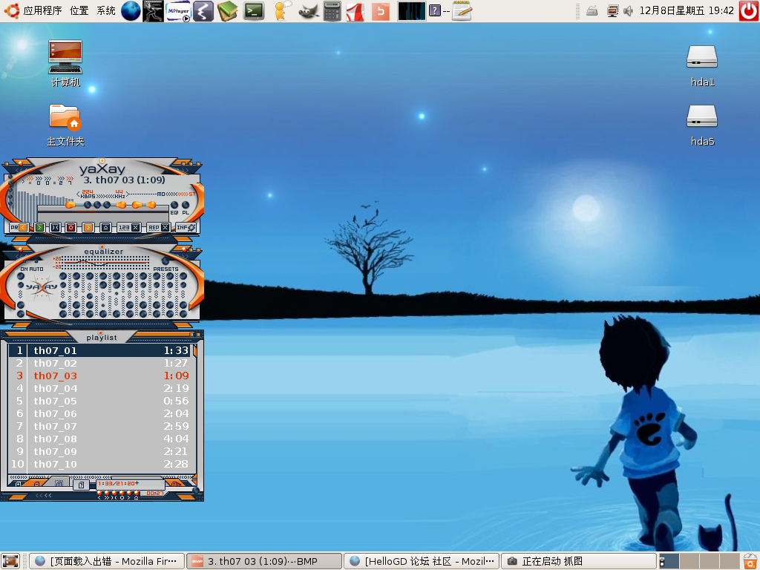Image resolution: width=760 pixels, height=570 pixels.
Task: Open the equalizer PRESETS menu knob
Action: pos(166,262)
